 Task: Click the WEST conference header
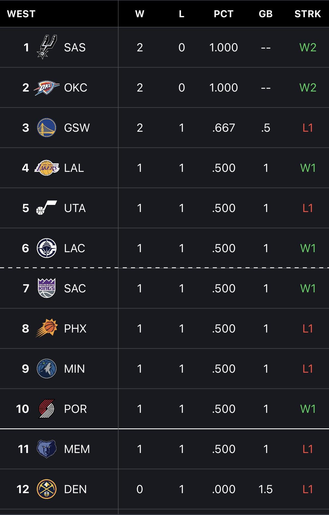pos(21,14)
